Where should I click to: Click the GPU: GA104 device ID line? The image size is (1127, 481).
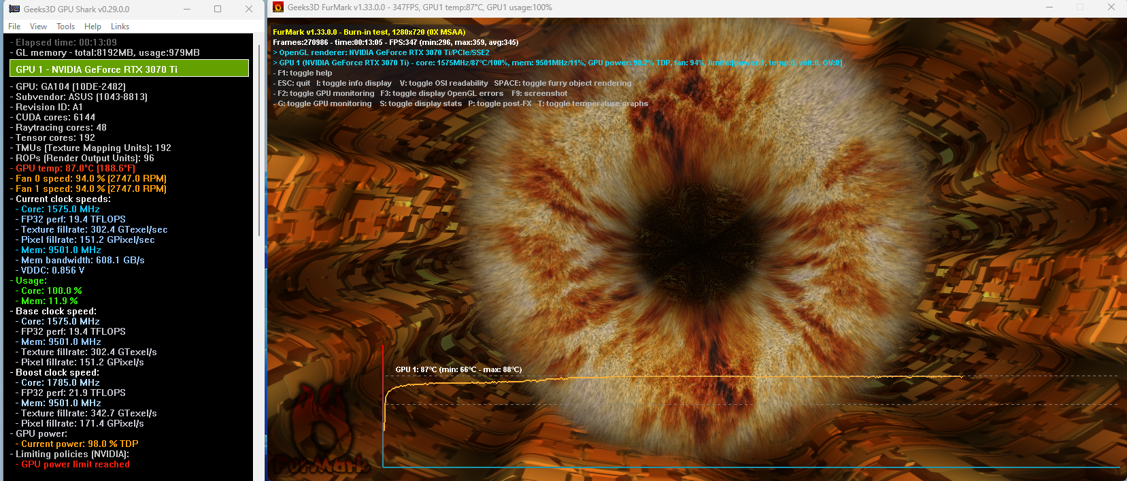click(68, 86)
